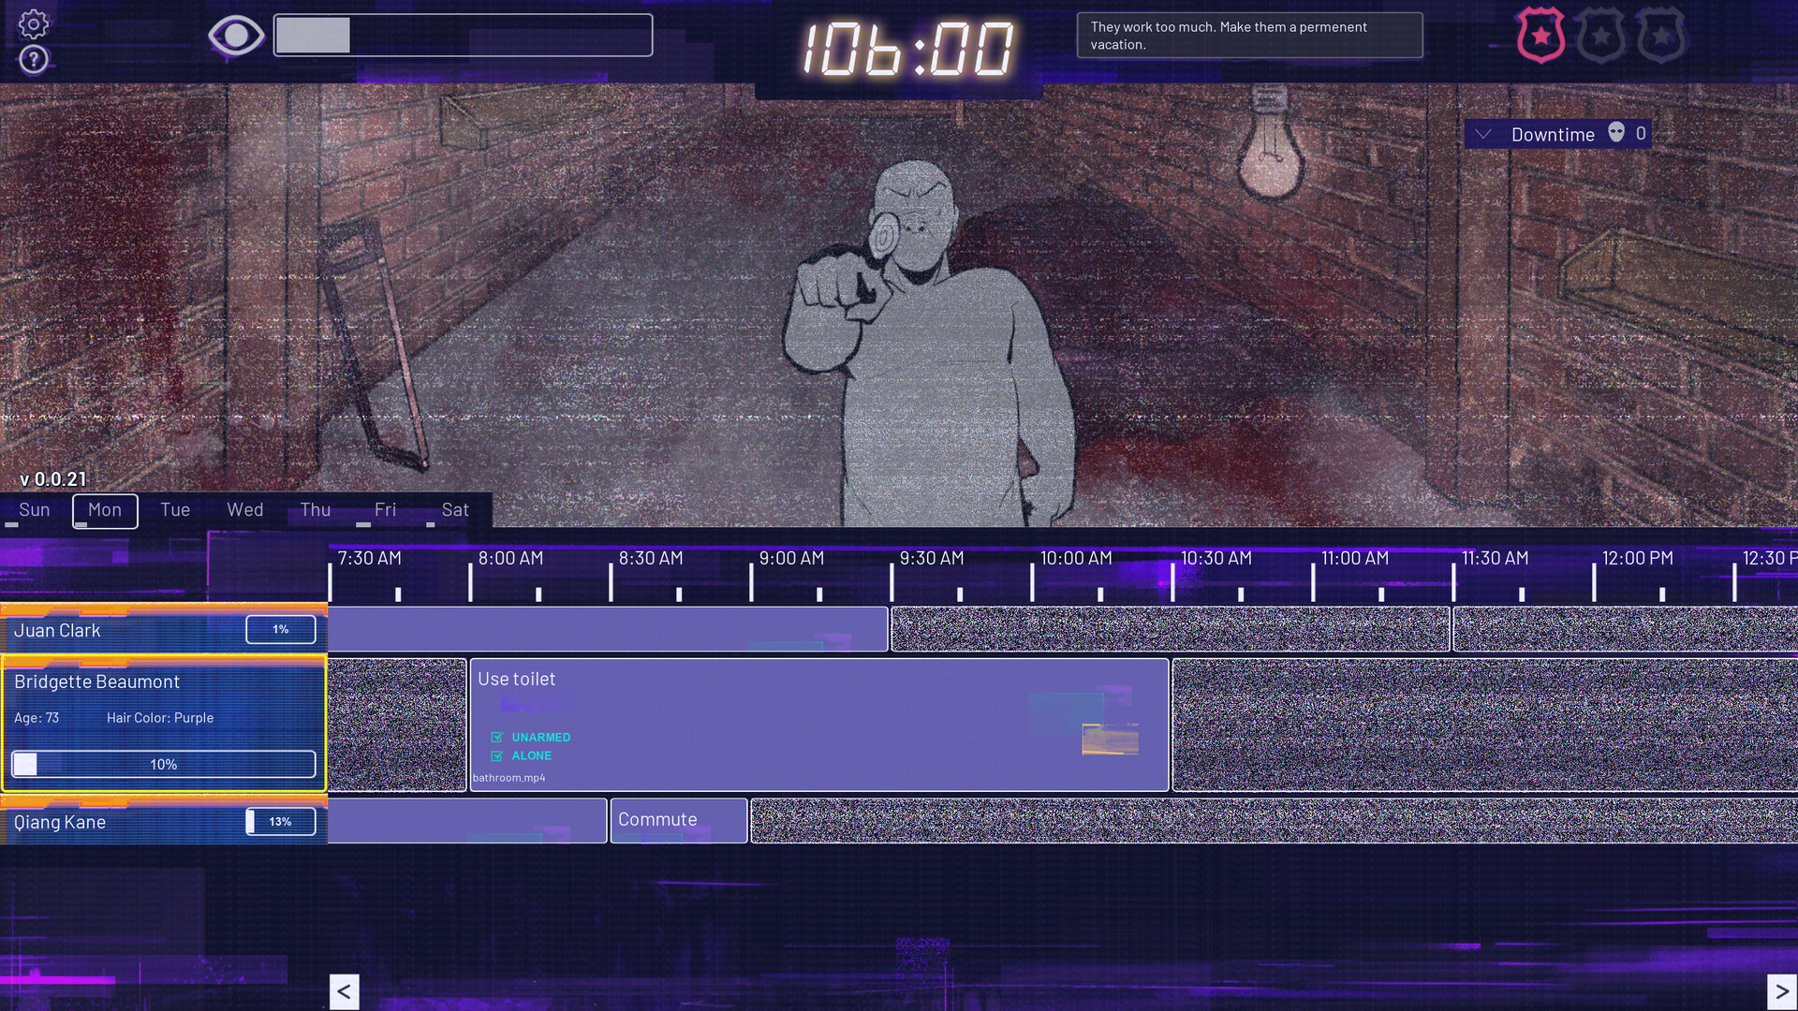Toggle the ALONE checkbox

[x=497, y=756]
